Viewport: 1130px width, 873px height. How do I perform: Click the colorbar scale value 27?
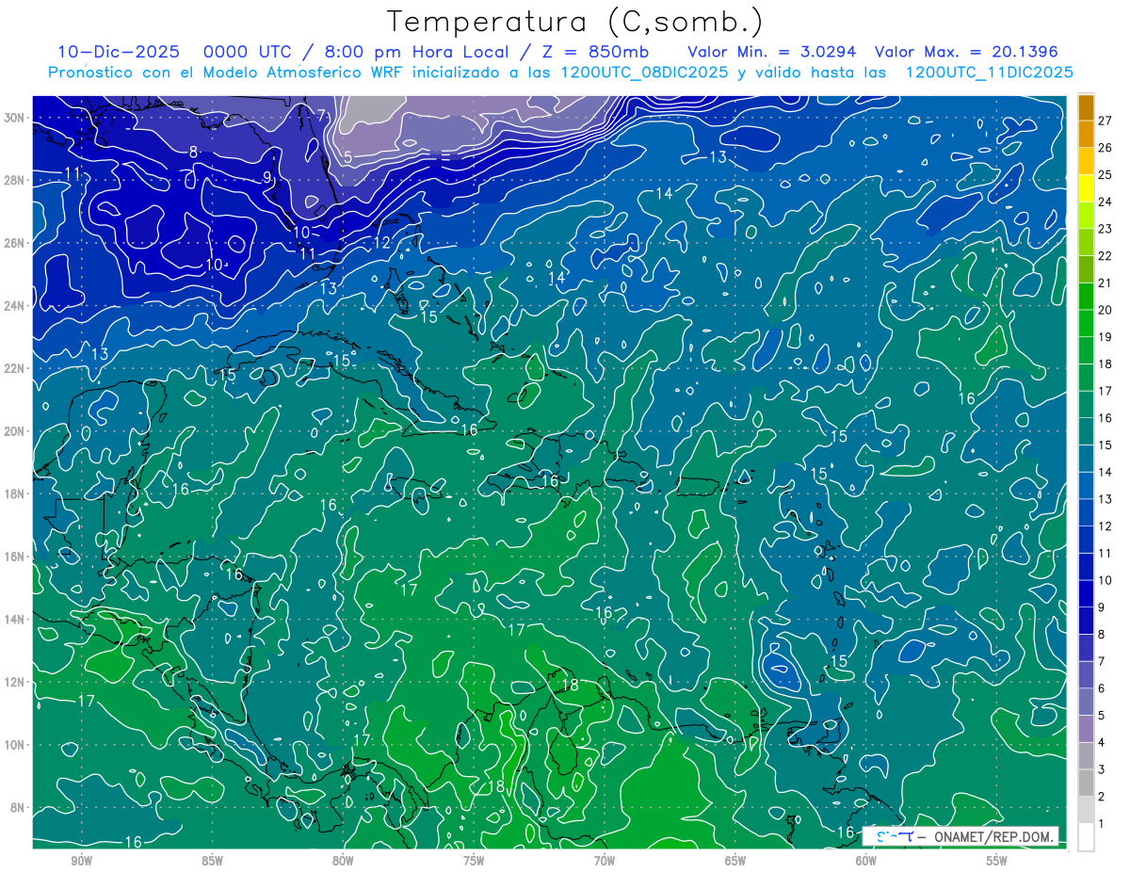pos(1106,121)
